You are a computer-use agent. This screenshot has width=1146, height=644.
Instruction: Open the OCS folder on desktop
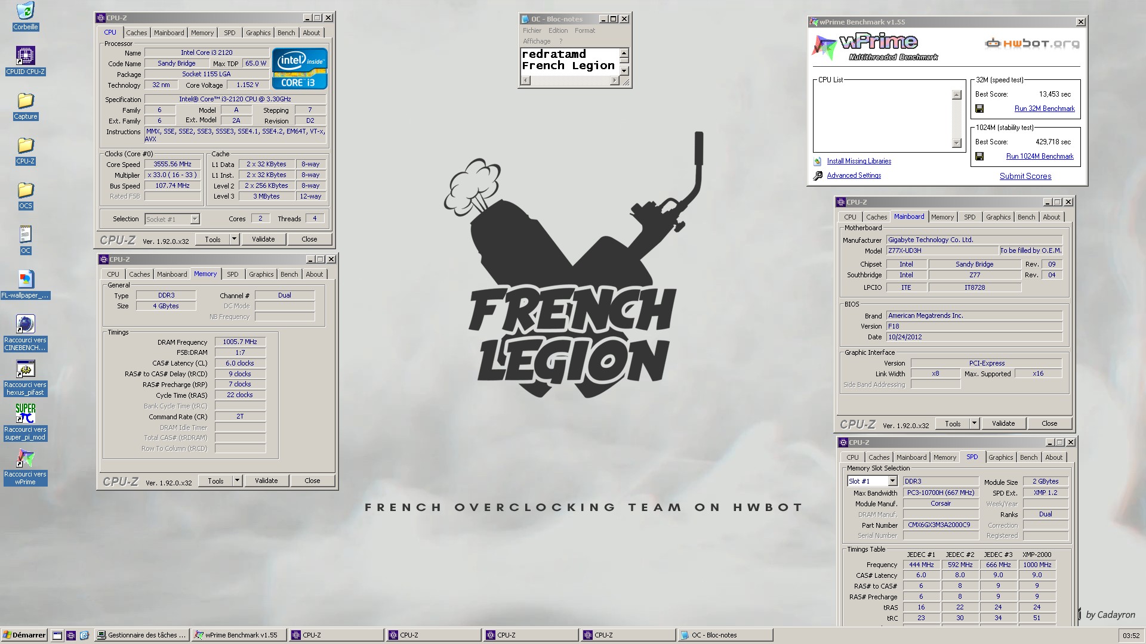pos(25,190)
